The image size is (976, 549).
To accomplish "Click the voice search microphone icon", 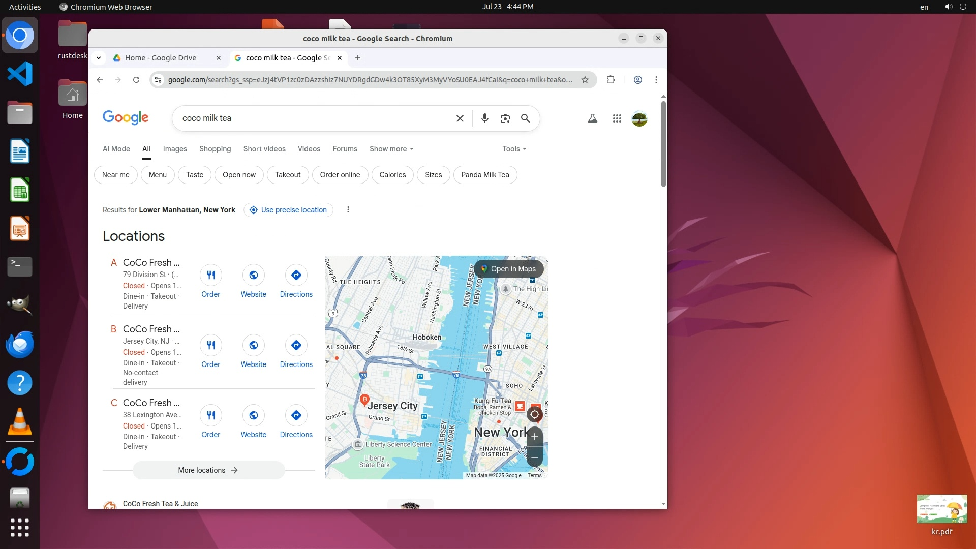I will pos(484,118).
